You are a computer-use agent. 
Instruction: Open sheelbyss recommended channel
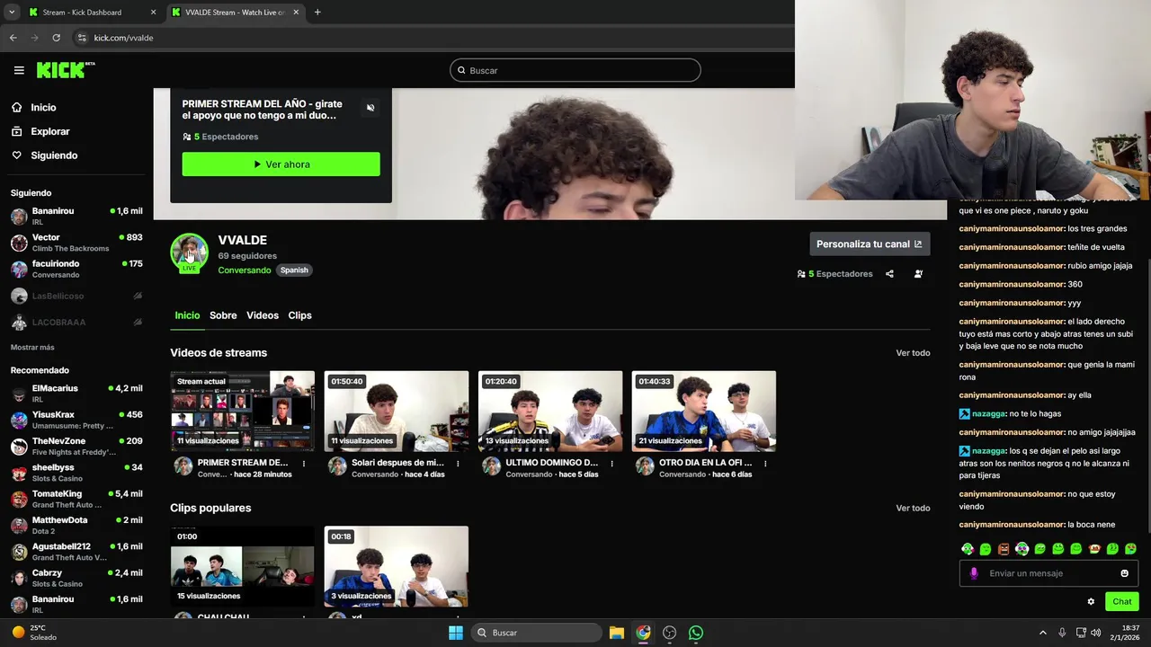(76, 473)
